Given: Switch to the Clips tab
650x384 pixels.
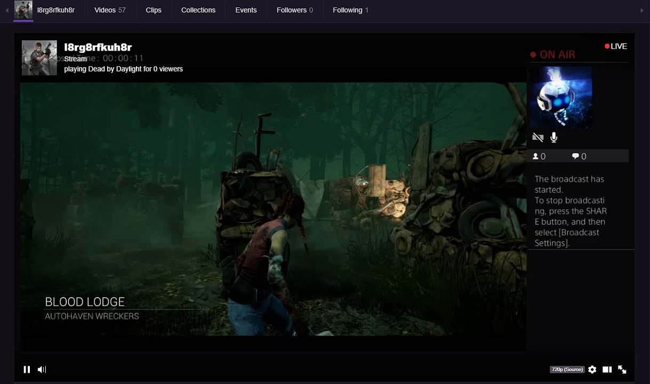Looking at the screenshot, I should 154,10.
